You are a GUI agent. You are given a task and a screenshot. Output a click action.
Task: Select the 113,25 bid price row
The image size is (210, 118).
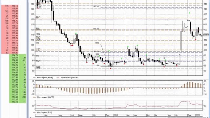click(x=18, y=100)
